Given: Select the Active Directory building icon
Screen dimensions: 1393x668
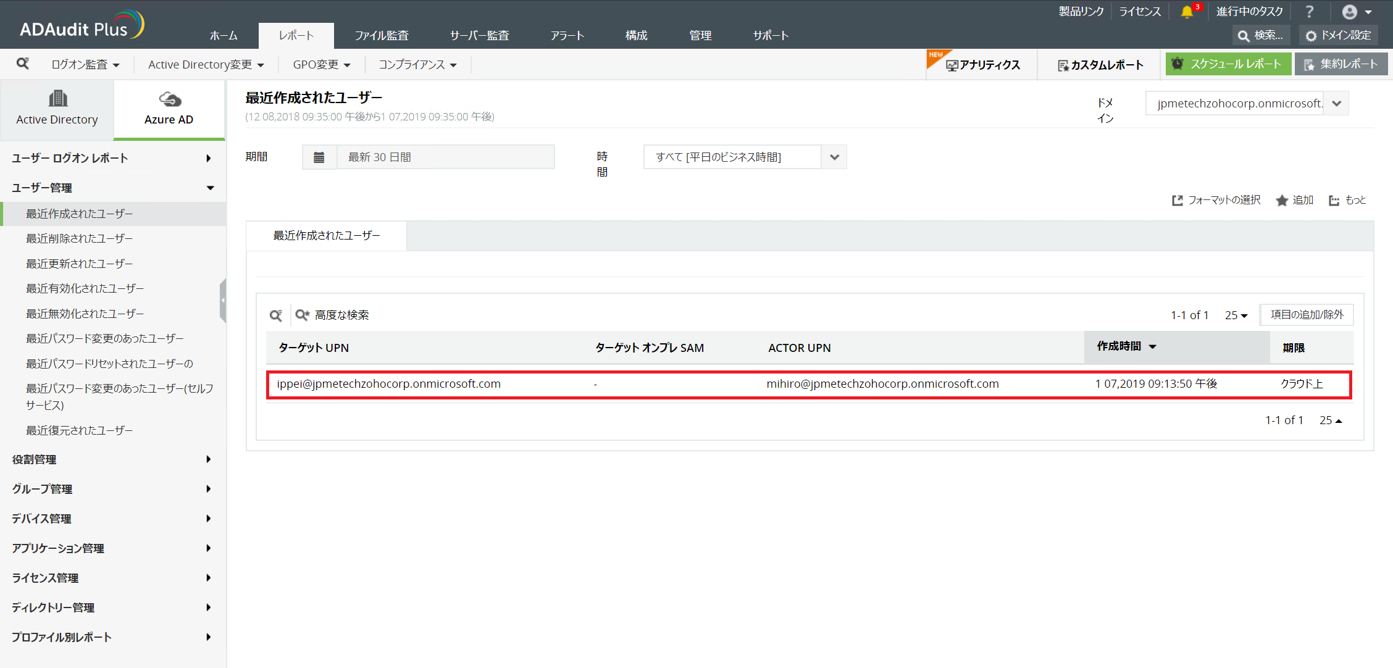Looking at the screenshot, I should [x=57, y=99].
